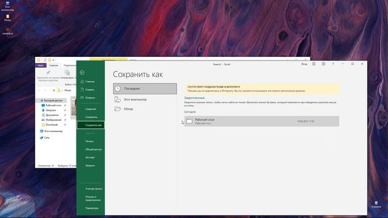Viewport: 388px width, 218px height.
Task: Select third desktop icon below Photo
Action: [x=7, y=31]
